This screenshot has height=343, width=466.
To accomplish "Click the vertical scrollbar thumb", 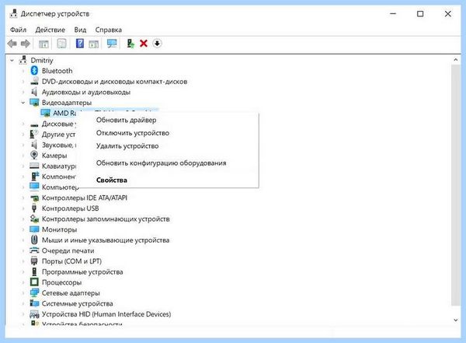I will (456, 184).
